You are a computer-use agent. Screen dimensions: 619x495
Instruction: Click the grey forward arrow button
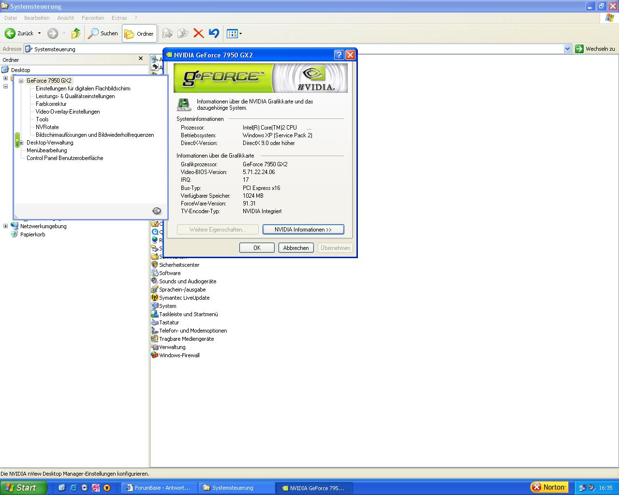(53, 33)
